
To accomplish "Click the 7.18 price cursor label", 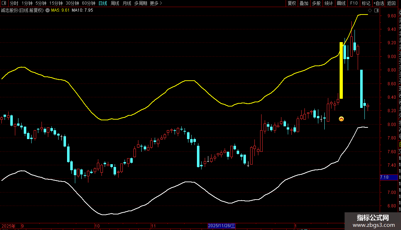I will tap(389, 177).
